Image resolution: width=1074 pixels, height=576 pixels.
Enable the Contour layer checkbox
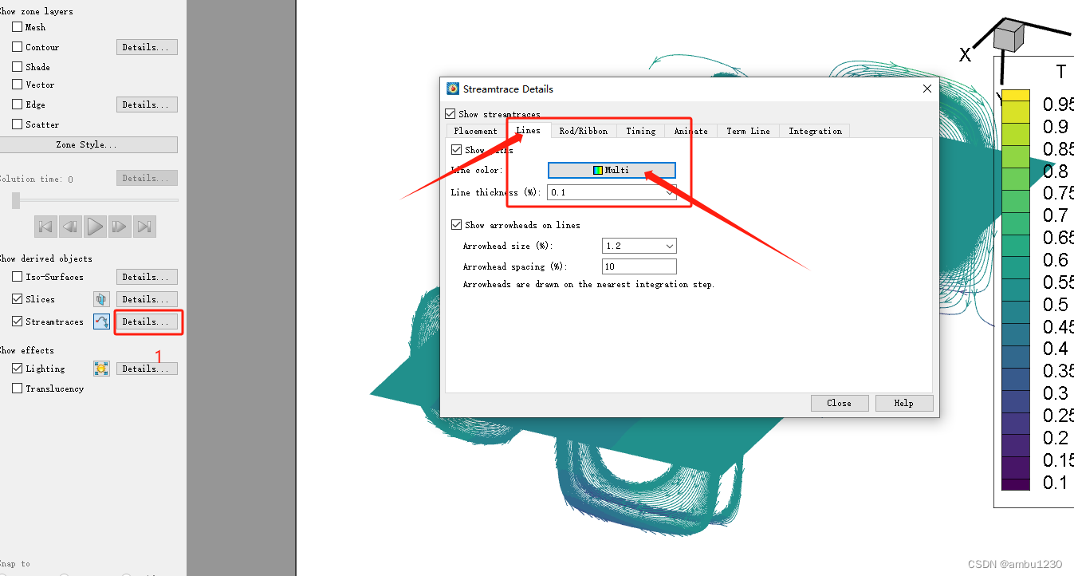(18, 47)
